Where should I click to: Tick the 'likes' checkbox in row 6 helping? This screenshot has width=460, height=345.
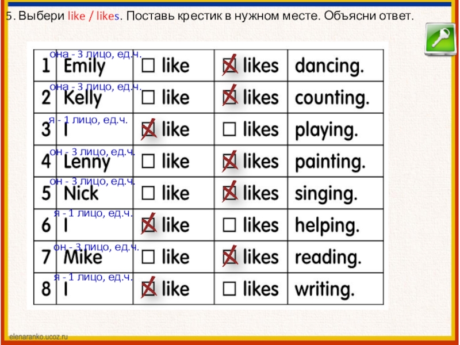[x=229, y=225]
